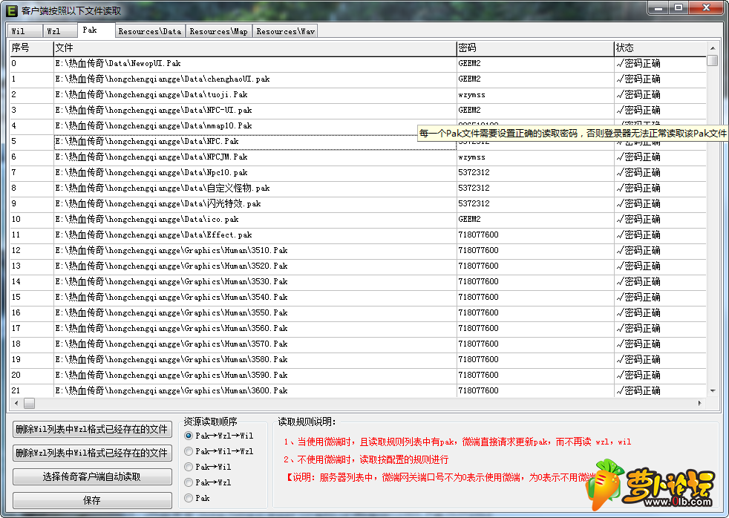Click the 状态 column header
Image resolution: width=729 pixels, height=518 pixels.
pos(660,47)
